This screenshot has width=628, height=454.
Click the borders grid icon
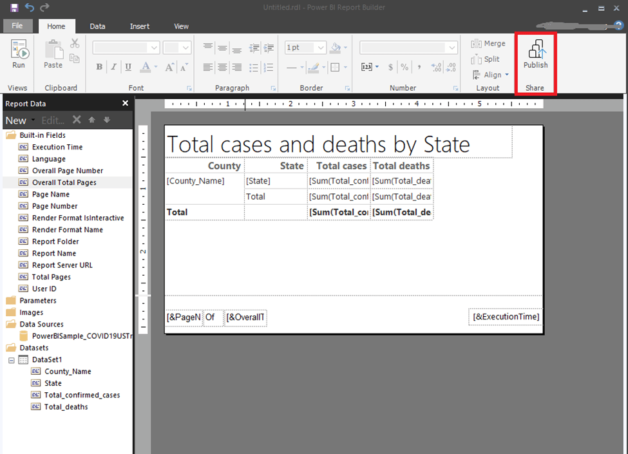[x=335, y=67]
